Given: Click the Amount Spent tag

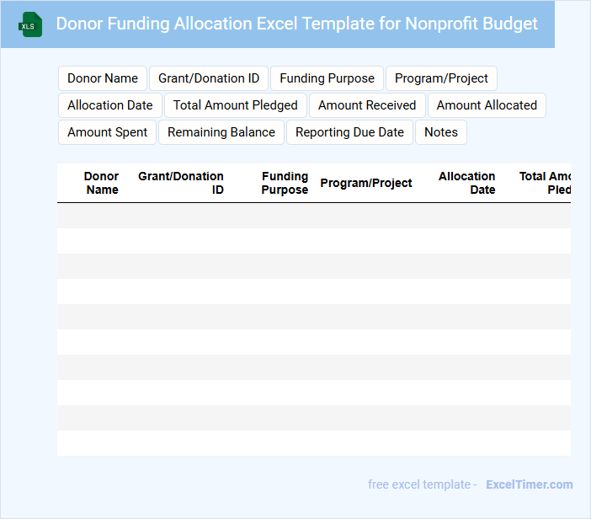Looking at the screenshot, I should tap(107, 132).
